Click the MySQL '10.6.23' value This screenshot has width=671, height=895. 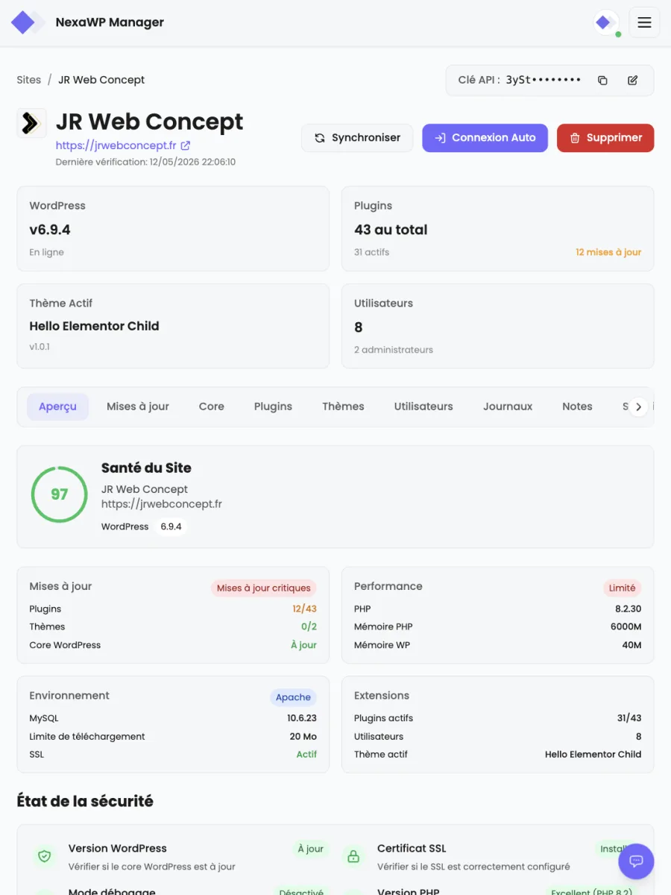click(302, 718)
